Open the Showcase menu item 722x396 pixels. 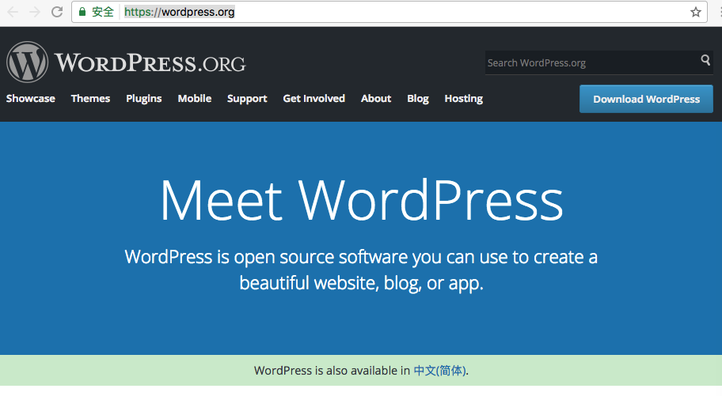[30, 99]
